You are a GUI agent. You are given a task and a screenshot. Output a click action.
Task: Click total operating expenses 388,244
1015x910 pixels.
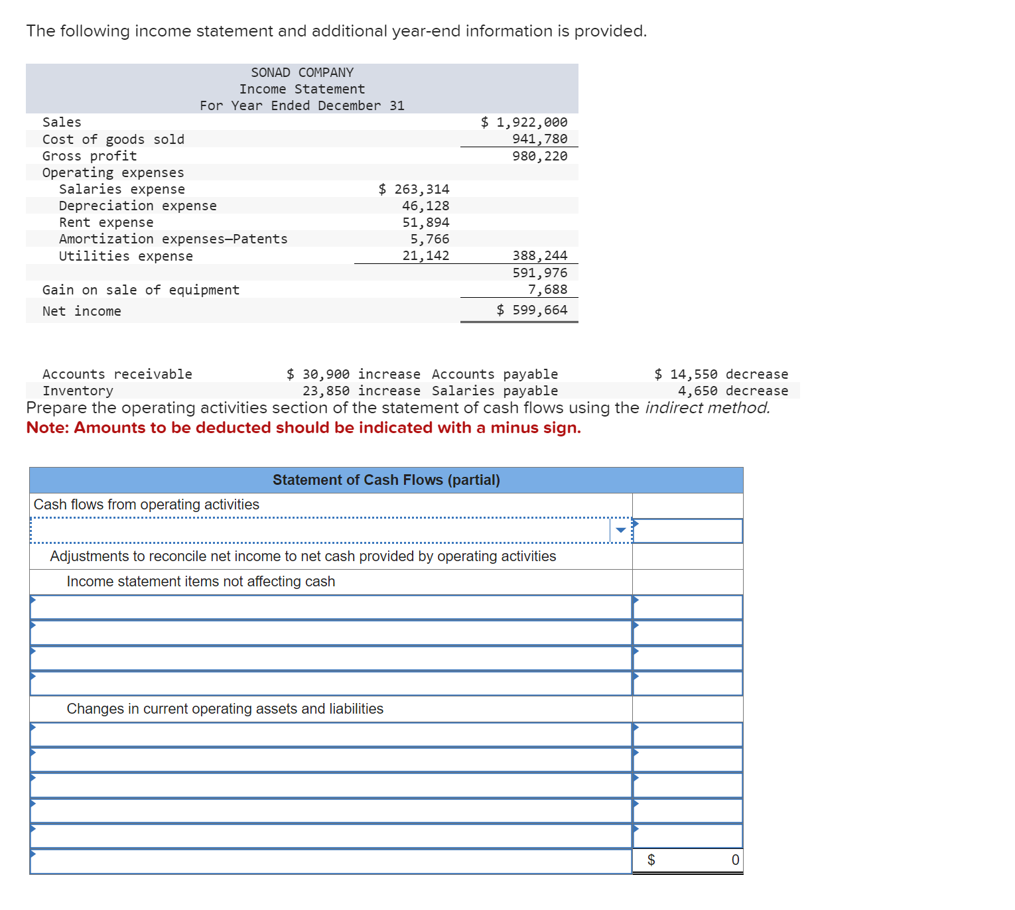pyautogui.click(x=539, y=255)
